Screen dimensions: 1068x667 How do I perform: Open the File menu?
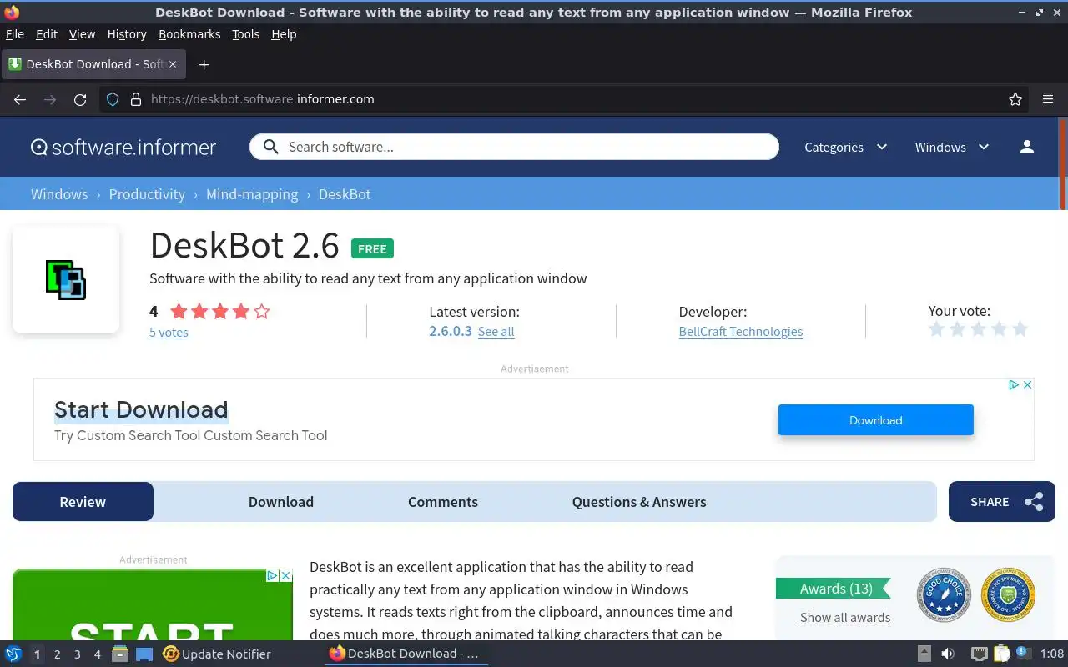click(15, 34)
